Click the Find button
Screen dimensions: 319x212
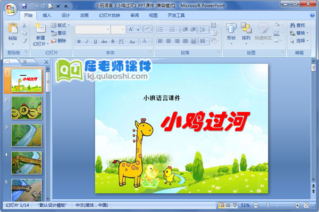point(297,25)
